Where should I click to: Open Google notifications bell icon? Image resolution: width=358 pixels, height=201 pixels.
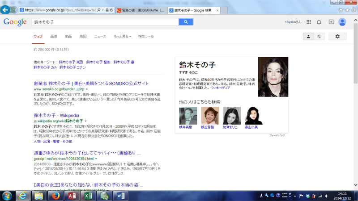click(319, 22)
